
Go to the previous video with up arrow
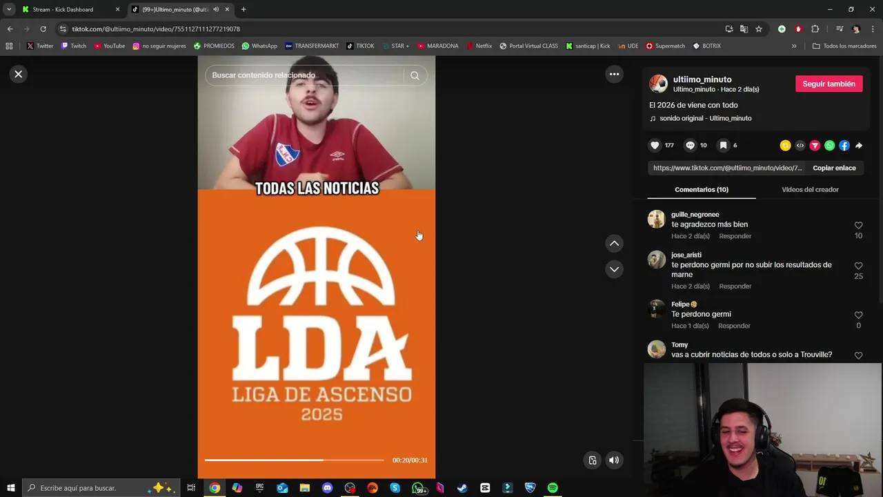[614, 243]
